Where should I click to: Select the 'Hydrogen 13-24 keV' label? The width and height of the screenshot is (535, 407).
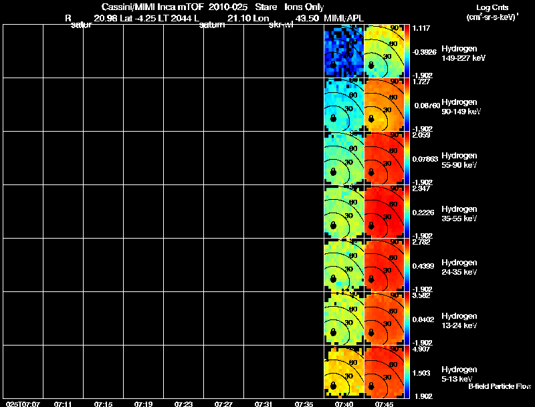[459, 321]
